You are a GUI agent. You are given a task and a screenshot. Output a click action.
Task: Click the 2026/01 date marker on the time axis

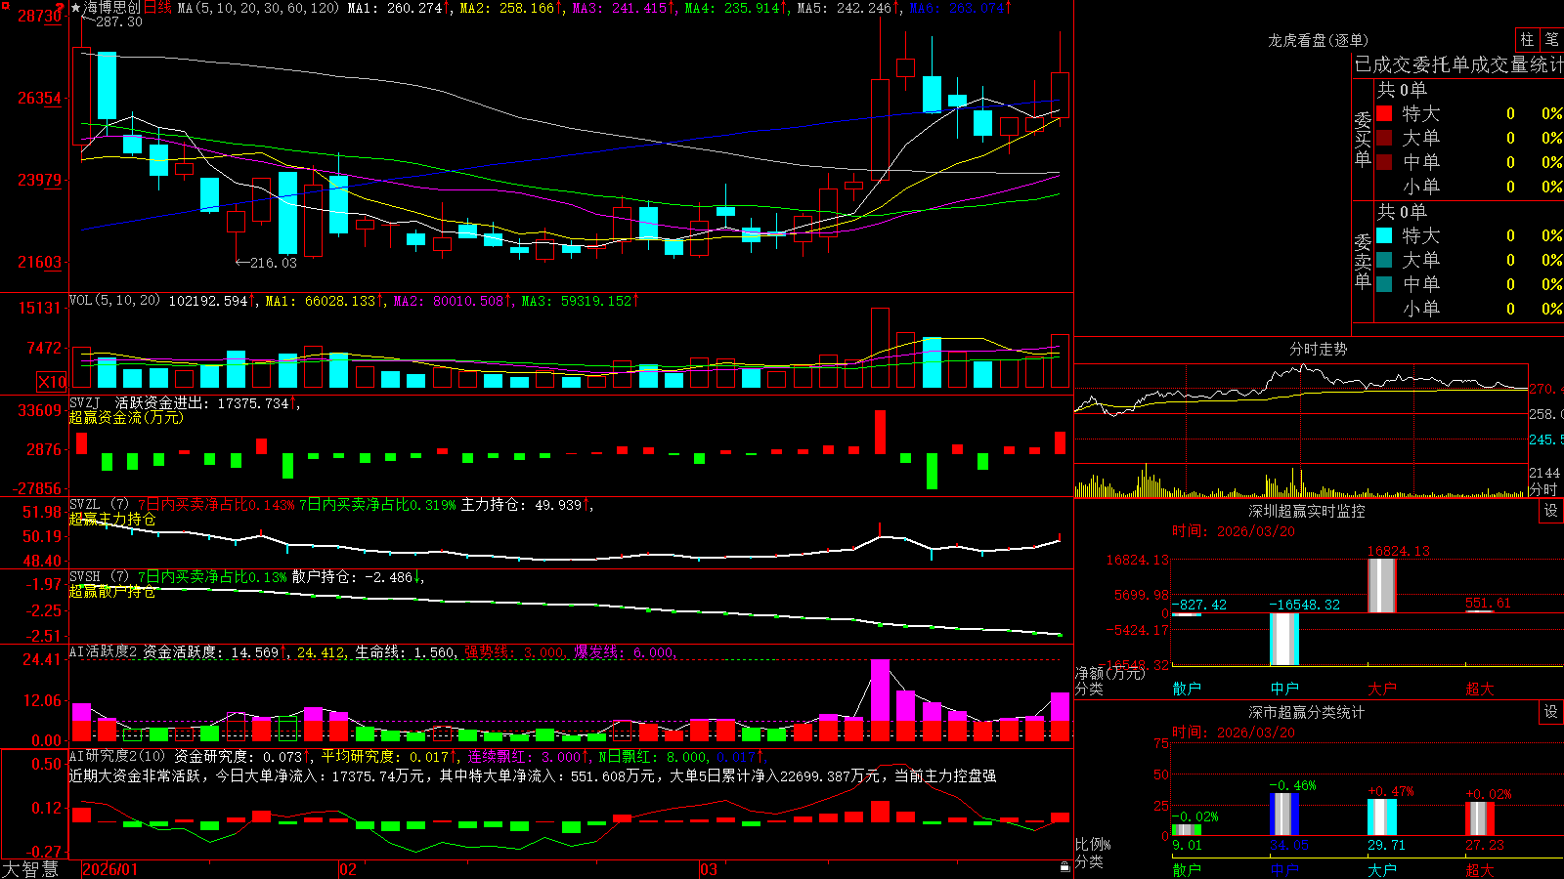click(110, 869)
